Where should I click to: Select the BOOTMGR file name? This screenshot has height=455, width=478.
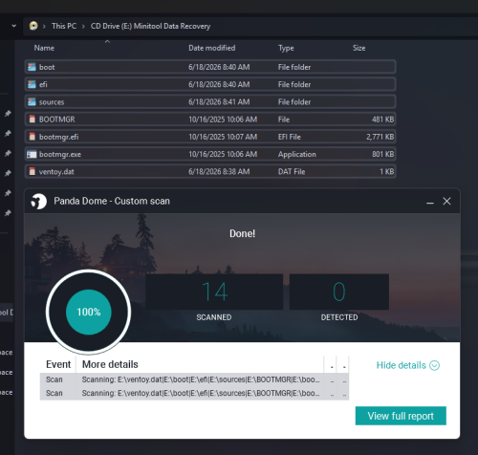56,119
